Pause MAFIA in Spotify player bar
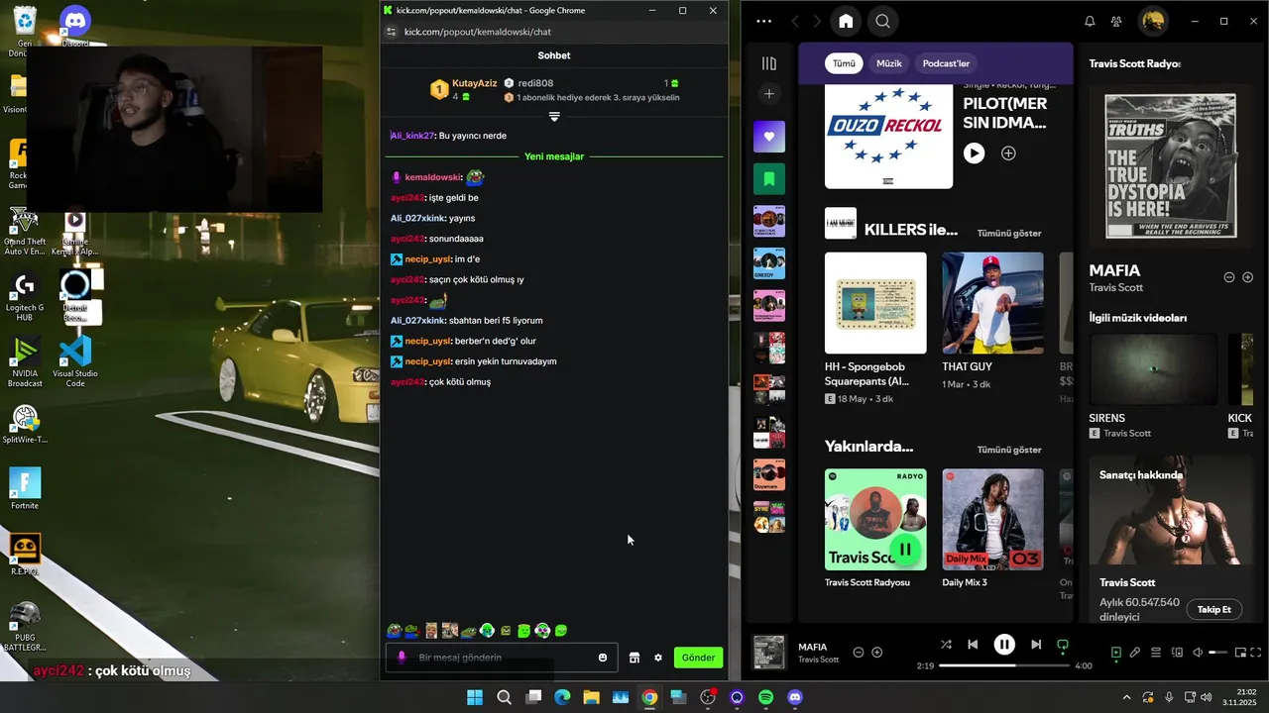This screenshot has height=713, width=1269. click(1004, 645)
